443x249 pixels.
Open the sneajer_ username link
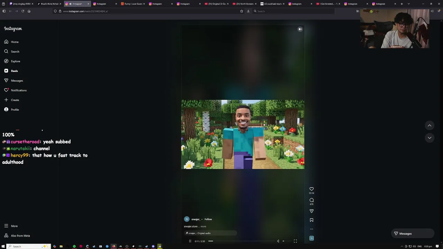[x=196, y=219]
